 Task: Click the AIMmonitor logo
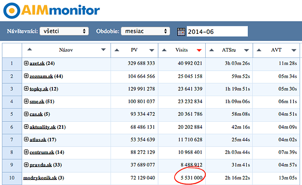pos(51,10)
